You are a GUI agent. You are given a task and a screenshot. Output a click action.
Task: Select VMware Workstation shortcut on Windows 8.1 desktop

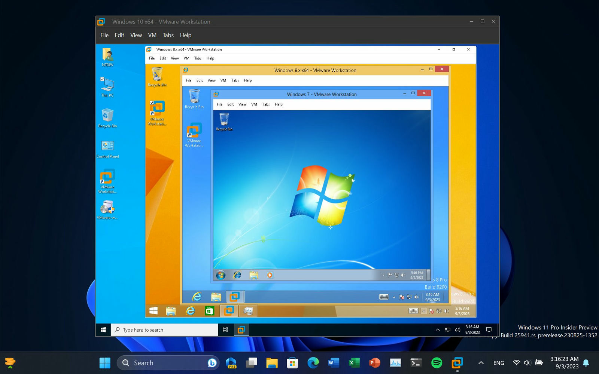click(x=157, y=113)
